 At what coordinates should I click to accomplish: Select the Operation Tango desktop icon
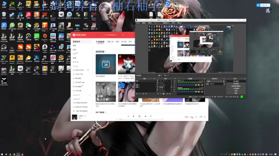coord(45,27)
